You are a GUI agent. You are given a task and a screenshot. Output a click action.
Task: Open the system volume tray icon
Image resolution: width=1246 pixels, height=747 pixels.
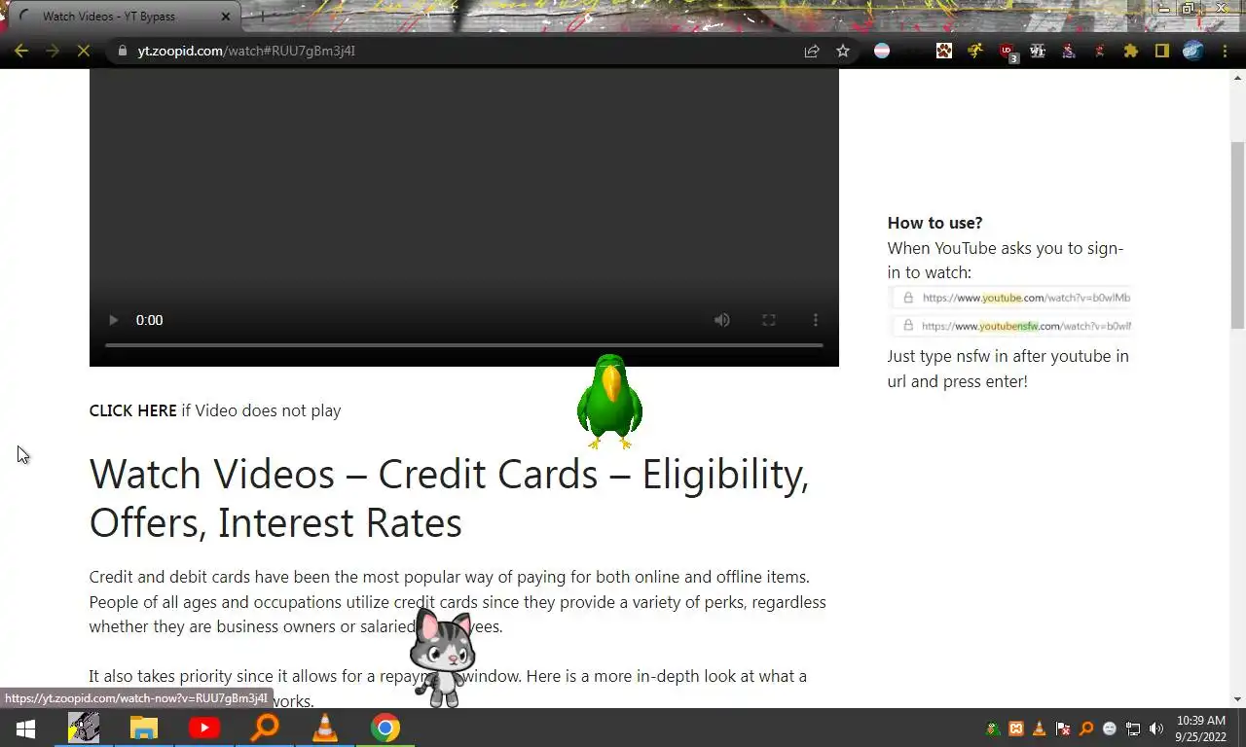(1156, 729)
